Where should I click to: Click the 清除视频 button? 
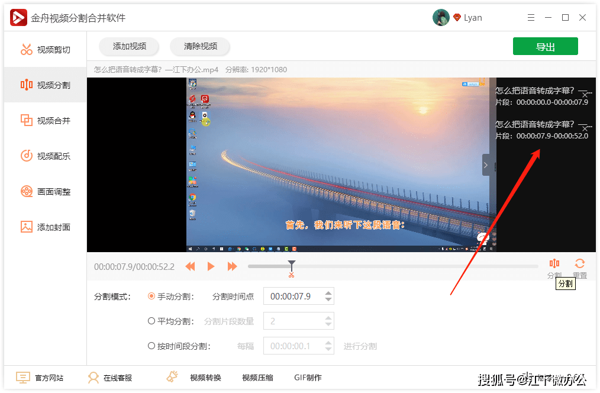coord(200,46)
